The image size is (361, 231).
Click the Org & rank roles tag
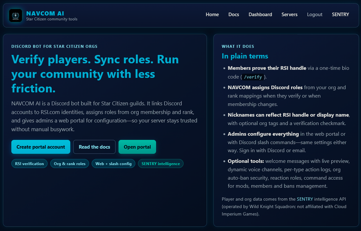point(69,164)
